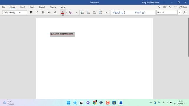Click account name Asep Panji Lesmana
Screen dimensions: 189x106
(x=150, y=2)
